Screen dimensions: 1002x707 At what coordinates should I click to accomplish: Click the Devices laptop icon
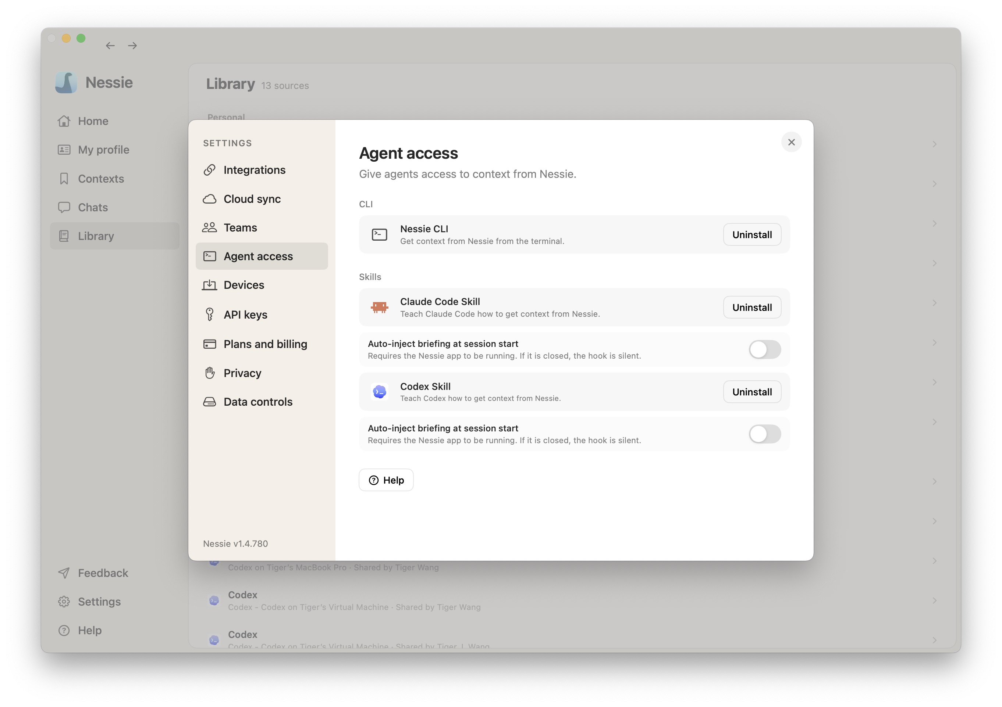pyautogui.click(x=209, y=285)
